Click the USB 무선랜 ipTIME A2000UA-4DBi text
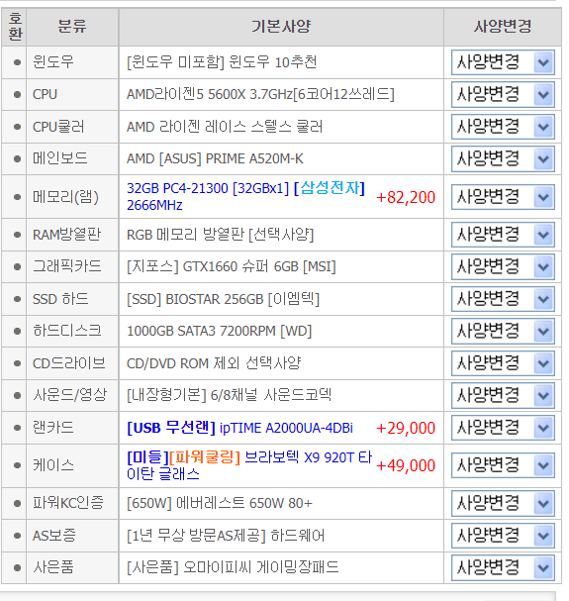Image resolution: width=569 pixels, height=601 pixels. click(239, 428)
